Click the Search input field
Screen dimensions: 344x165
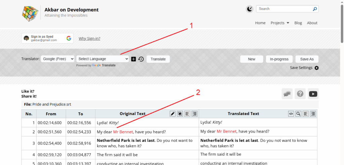(285, 9)
